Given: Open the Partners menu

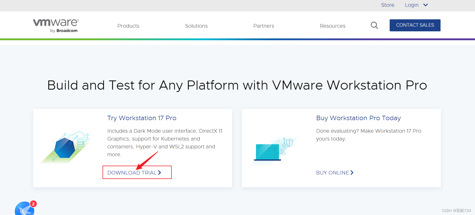Looking at the screenshot, I should pos(264,26).
